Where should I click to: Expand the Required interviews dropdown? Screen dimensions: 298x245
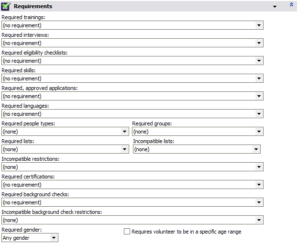tap(259, 43)
